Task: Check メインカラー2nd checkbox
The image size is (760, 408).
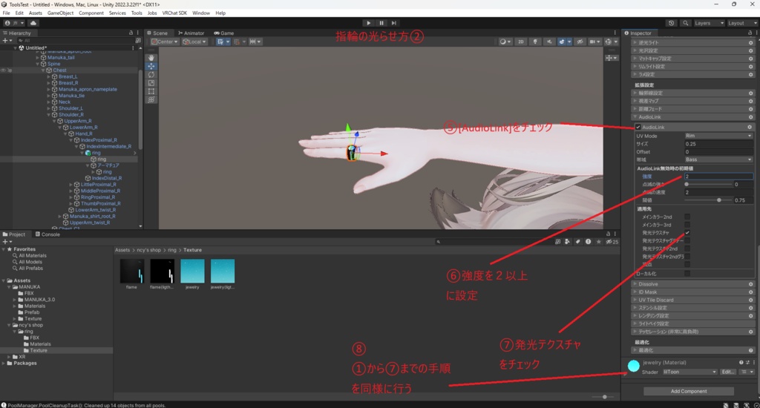Action: click(x=687, y=217)
